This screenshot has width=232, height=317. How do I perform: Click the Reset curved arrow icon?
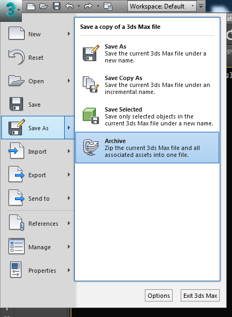click(17, 57)
